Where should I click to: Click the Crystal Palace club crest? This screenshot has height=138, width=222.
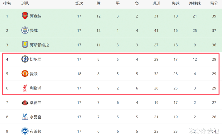(x=25, y=117)
